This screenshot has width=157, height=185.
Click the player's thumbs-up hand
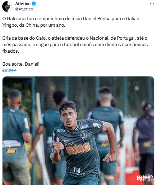click(x=58, y=145)
